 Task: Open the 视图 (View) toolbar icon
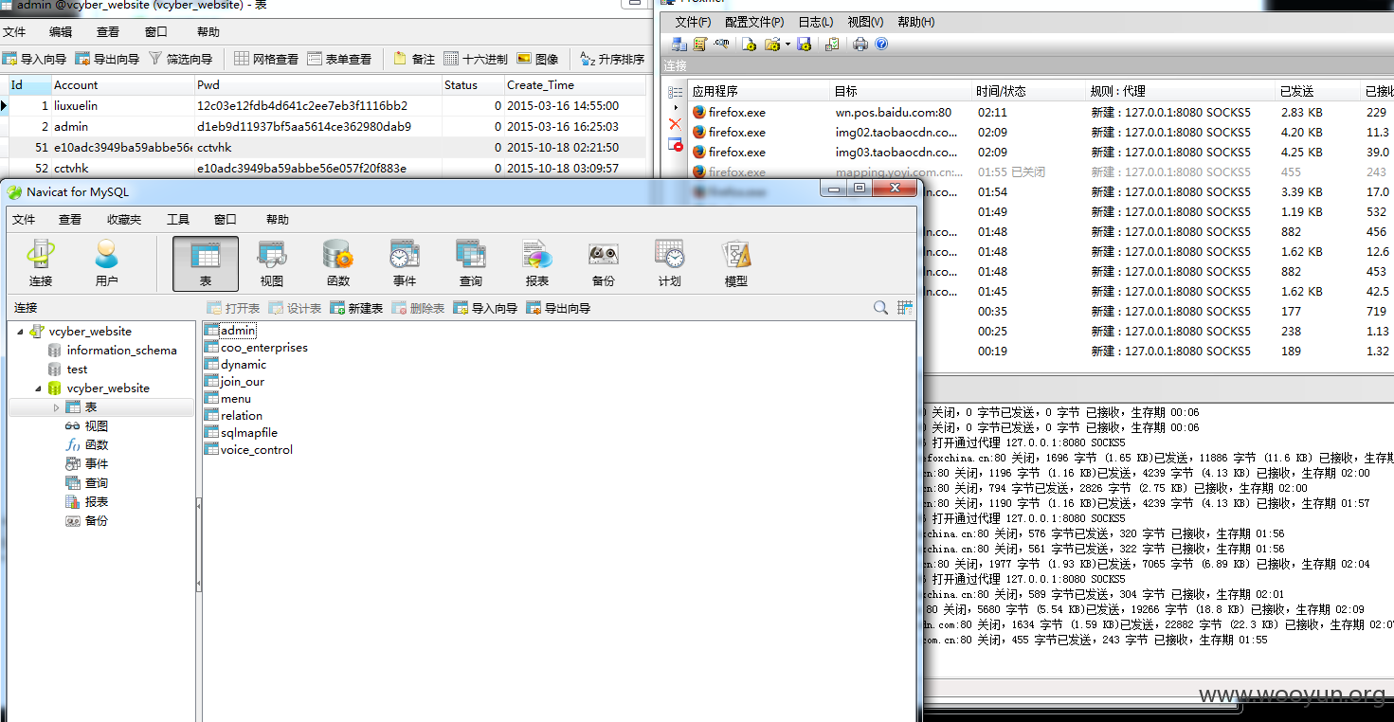pos(272,262)
